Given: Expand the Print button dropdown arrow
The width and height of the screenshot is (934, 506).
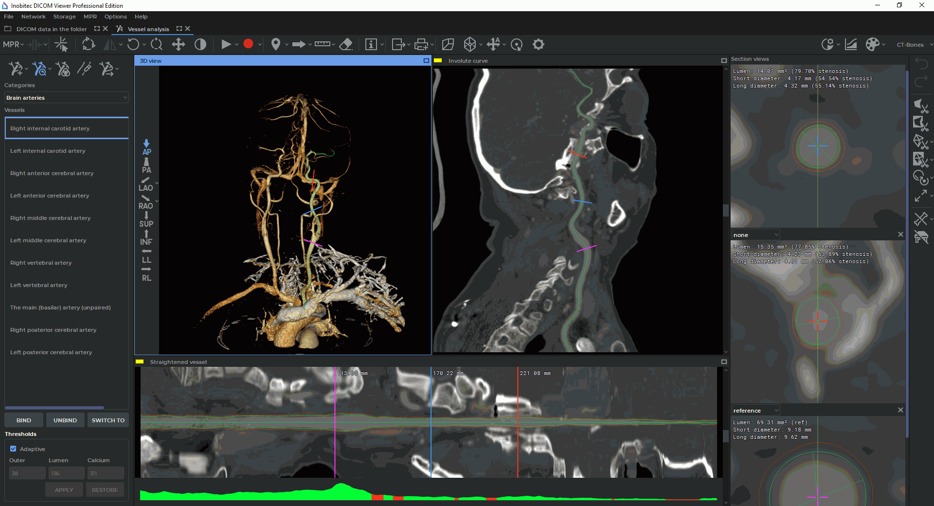Looking at the screenshot, I should point(432,45).
